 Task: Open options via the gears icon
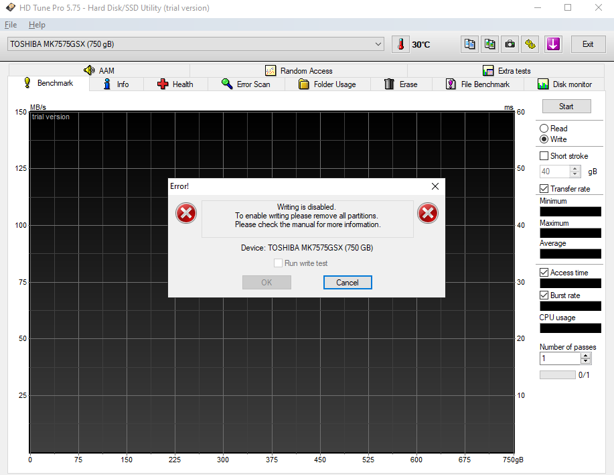pyautogui.click(x=530, y=44)
